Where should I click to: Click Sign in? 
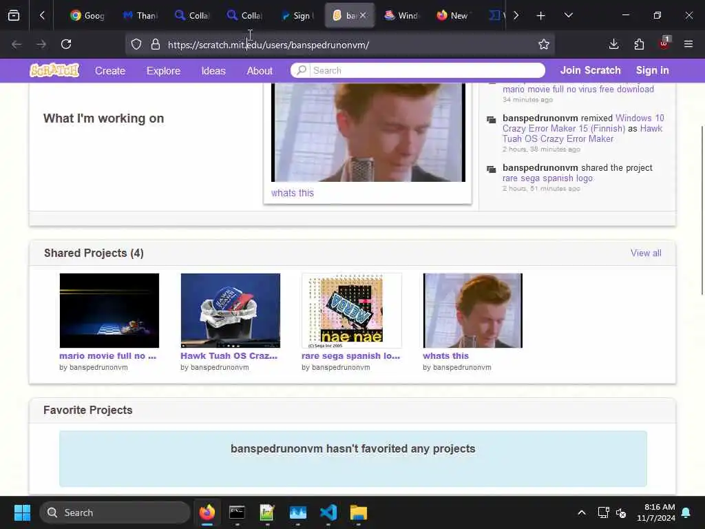point(653,70)
